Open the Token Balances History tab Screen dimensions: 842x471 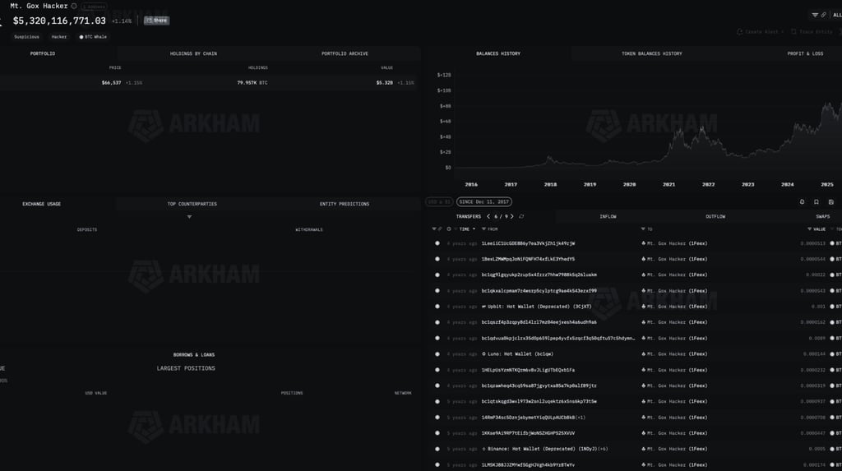651,53
